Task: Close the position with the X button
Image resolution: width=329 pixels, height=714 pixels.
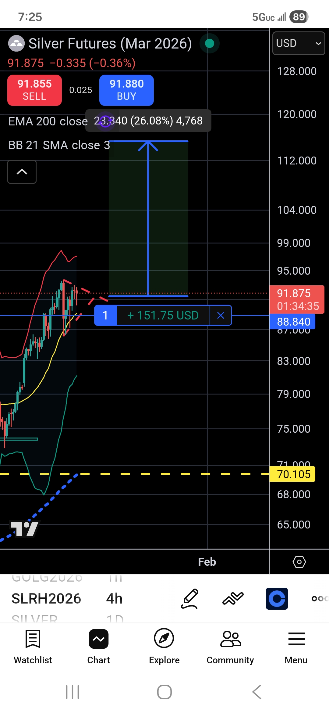Action: tap(221, 316)
